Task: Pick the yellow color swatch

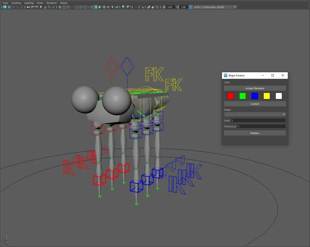Action: [267, 96]
